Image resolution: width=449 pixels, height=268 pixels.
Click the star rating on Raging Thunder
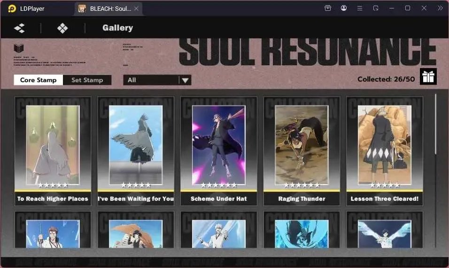point(302,185)
